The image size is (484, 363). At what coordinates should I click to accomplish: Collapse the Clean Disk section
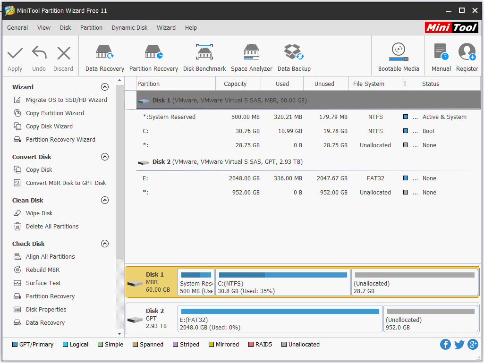(105, 200)
